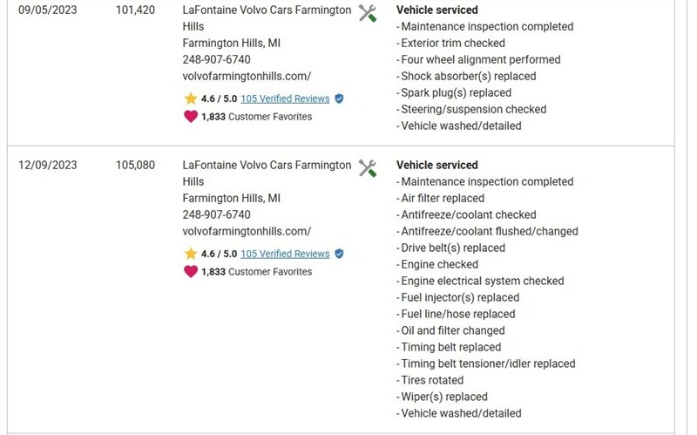Click the "Timing belt replaced" service item

(x=450, y=347)
